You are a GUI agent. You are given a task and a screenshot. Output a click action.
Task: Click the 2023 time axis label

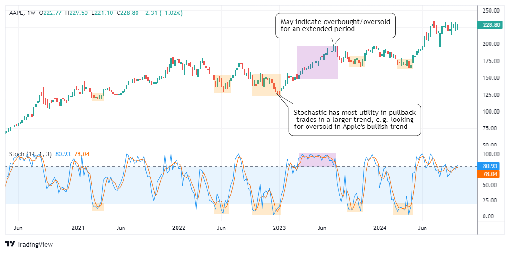[x=280, y=228]
